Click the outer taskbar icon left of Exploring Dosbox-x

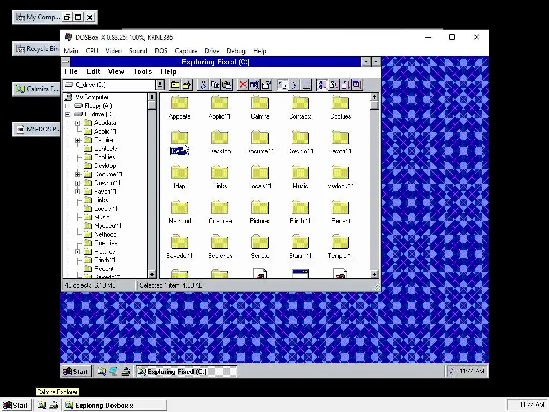54,406
